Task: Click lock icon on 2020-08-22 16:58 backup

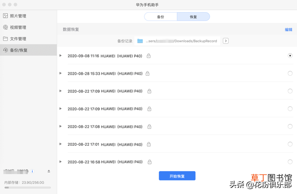Action: pos(149,162)
